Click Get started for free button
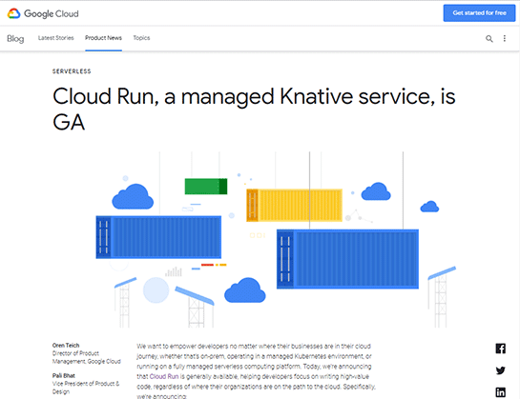 [x=479, y=13]
